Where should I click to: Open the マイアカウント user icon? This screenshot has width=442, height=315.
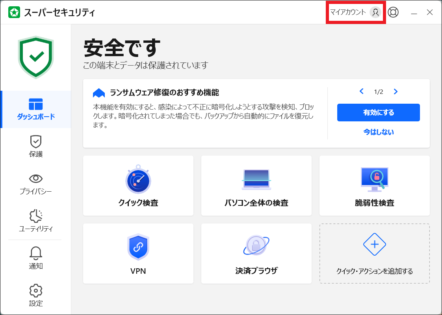(x=375, y=12)
